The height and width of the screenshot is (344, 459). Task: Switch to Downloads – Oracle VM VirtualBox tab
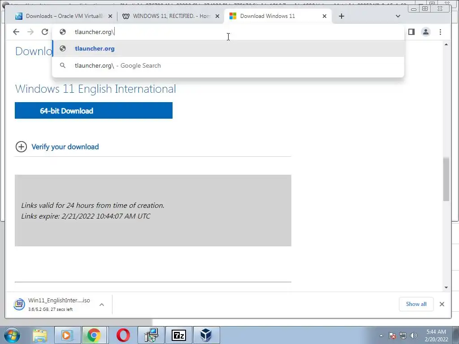click(x=64, y=16)
